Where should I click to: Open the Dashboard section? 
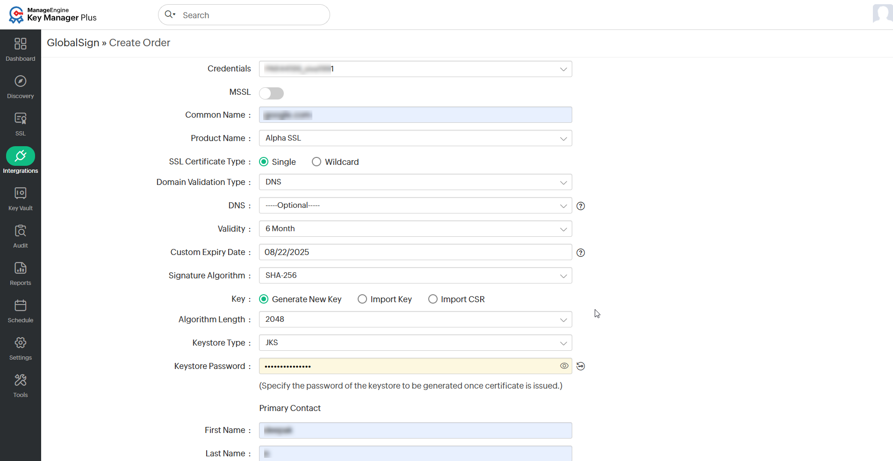[x=21, y=49]
